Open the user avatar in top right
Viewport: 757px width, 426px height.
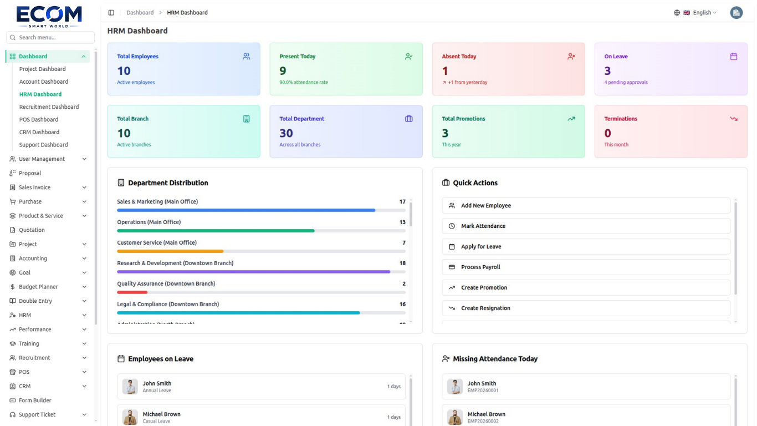pyautogui.click(x=736, y=13)
